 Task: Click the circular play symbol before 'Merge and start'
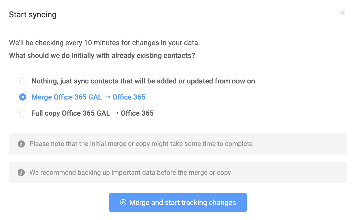(x=123, y=202)
